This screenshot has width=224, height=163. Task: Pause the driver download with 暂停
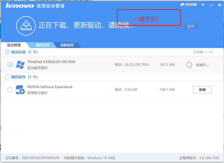pos(191,26)
